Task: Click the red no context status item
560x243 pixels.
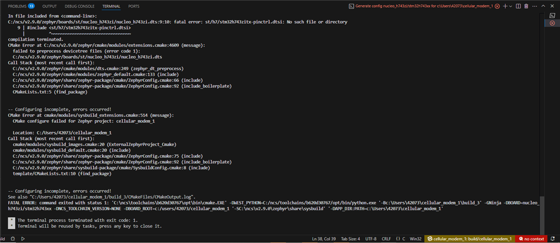Action: 531,239
